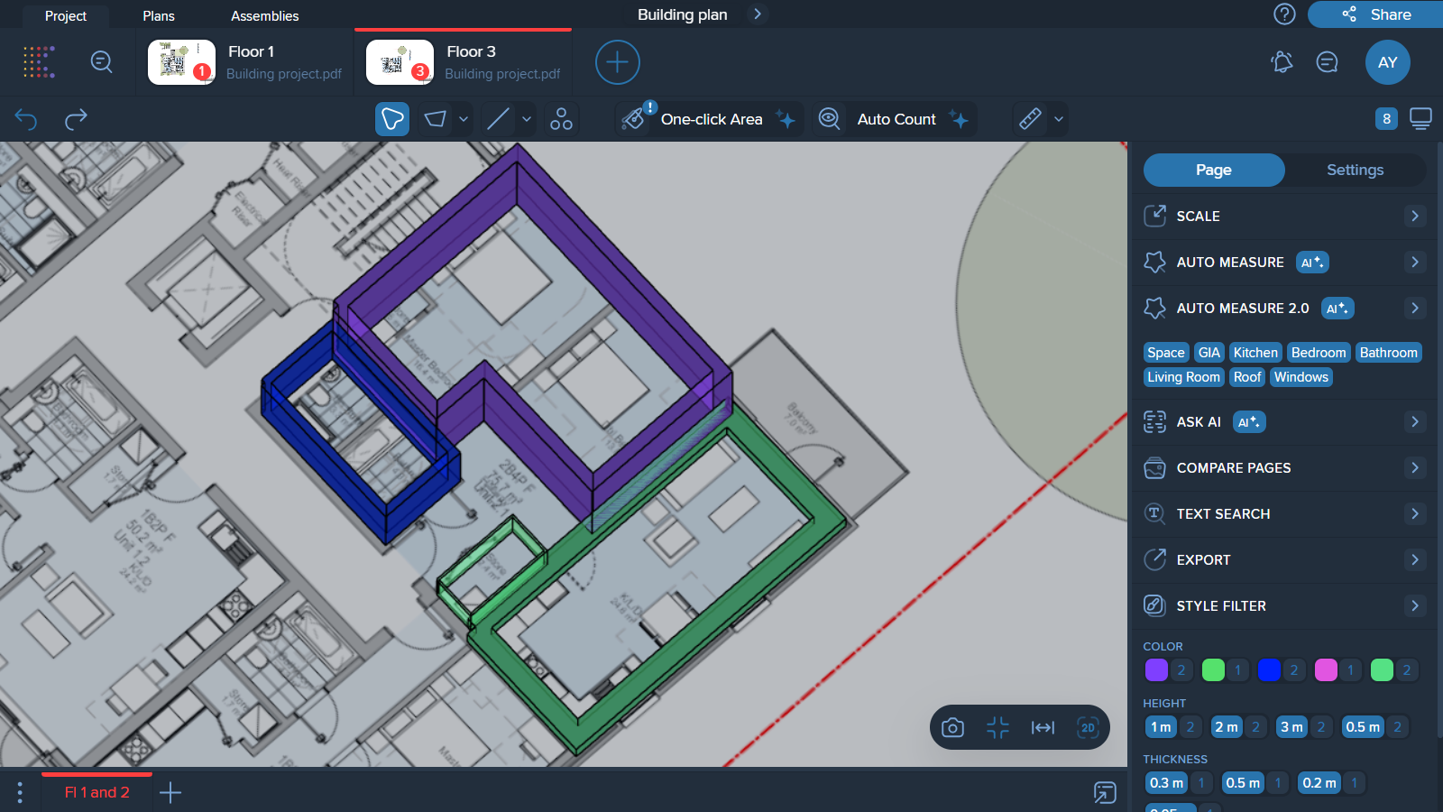Add a new plan with plus circle
1443x812 pixels.
coord(618,62)
